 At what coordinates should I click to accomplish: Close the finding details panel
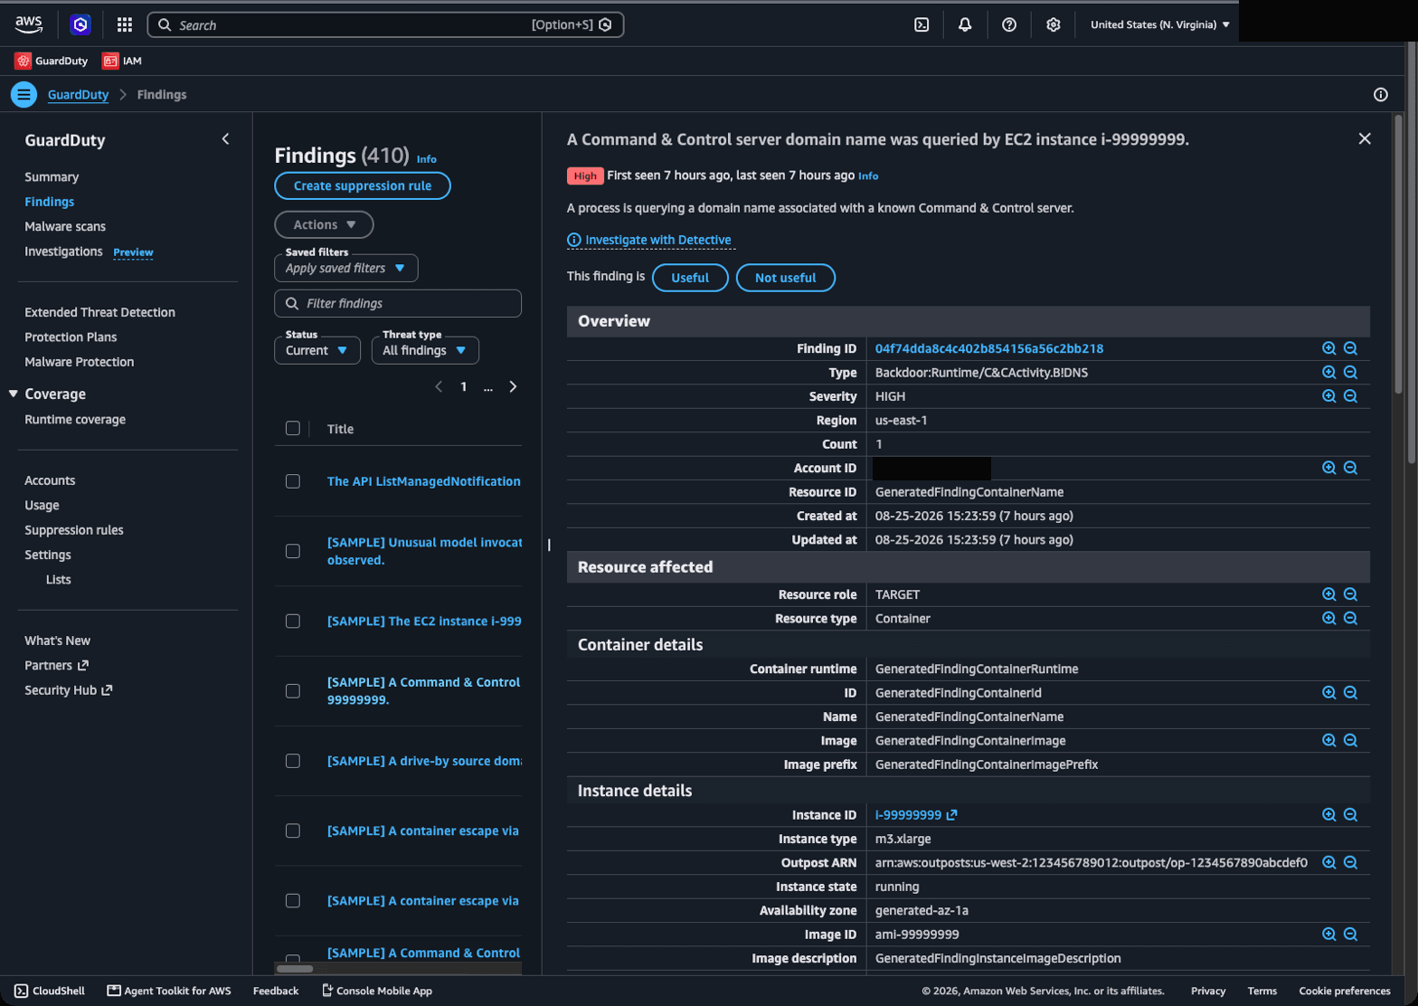[1365, 138]
